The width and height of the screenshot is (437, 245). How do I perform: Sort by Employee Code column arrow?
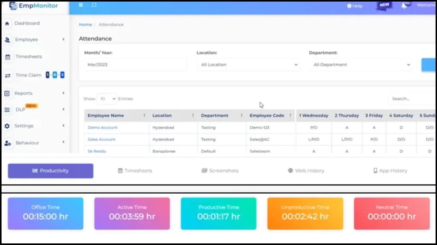290,116
